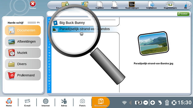Image resolution: width=193 pixels, height=108 pixels.
Task: Open the Muziek category
Action: (x=23, y=53)
